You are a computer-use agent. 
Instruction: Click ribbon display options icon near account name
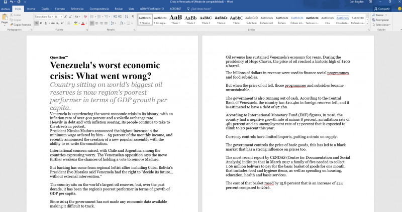370,2
